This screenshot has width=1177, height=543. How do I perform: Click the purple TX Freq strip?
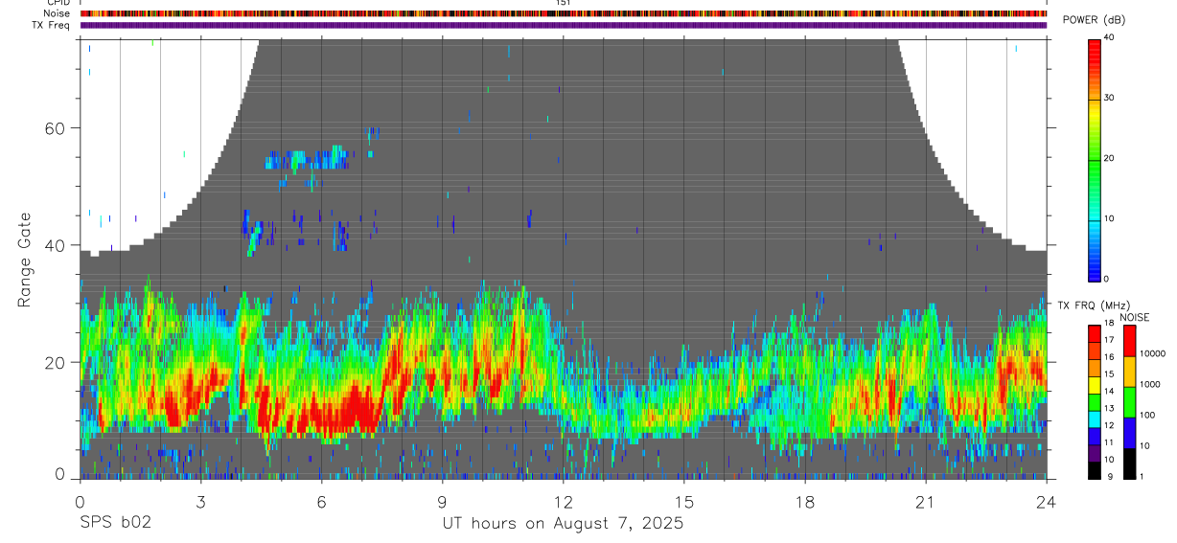564,26
